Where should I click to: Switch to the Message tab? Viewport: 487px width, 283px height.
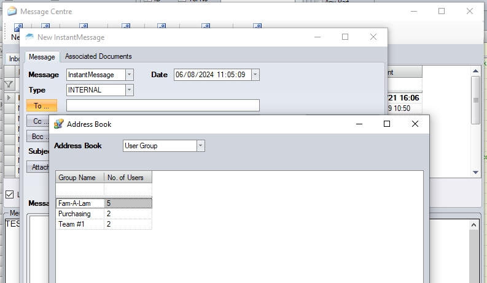tap(42, 57)
